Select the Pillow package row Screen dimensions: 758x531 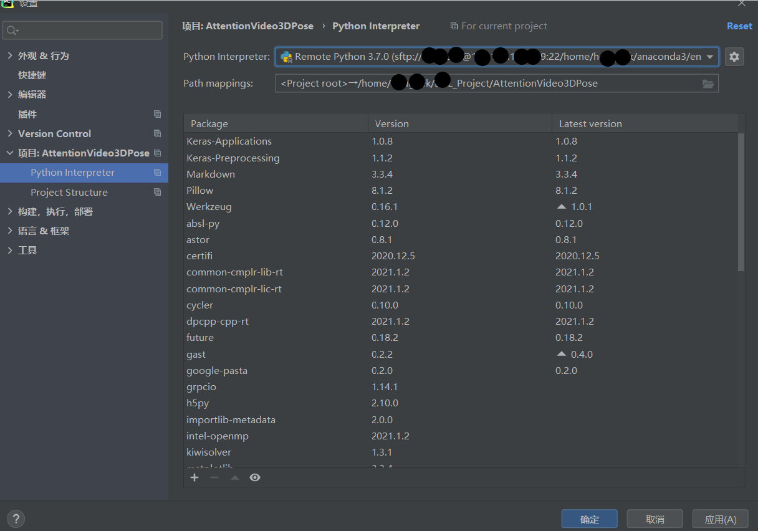461,190
